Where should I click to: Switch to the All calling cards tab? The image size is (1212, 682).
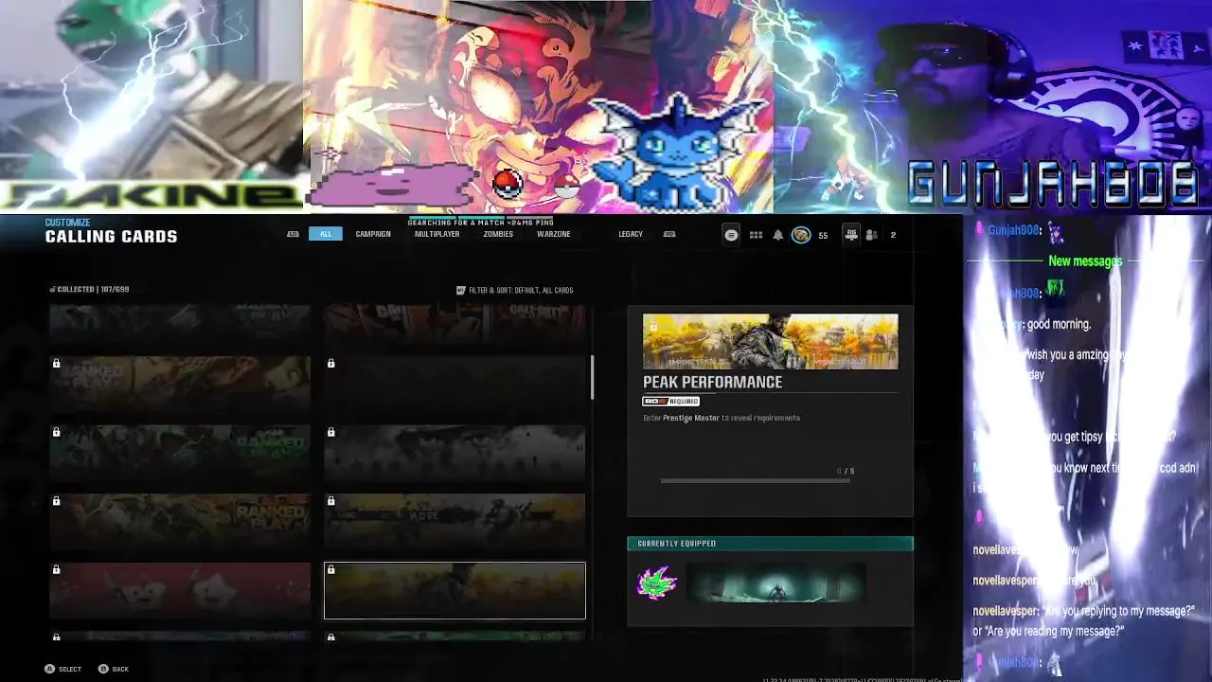pyautogui.click(x=326, y=234)
